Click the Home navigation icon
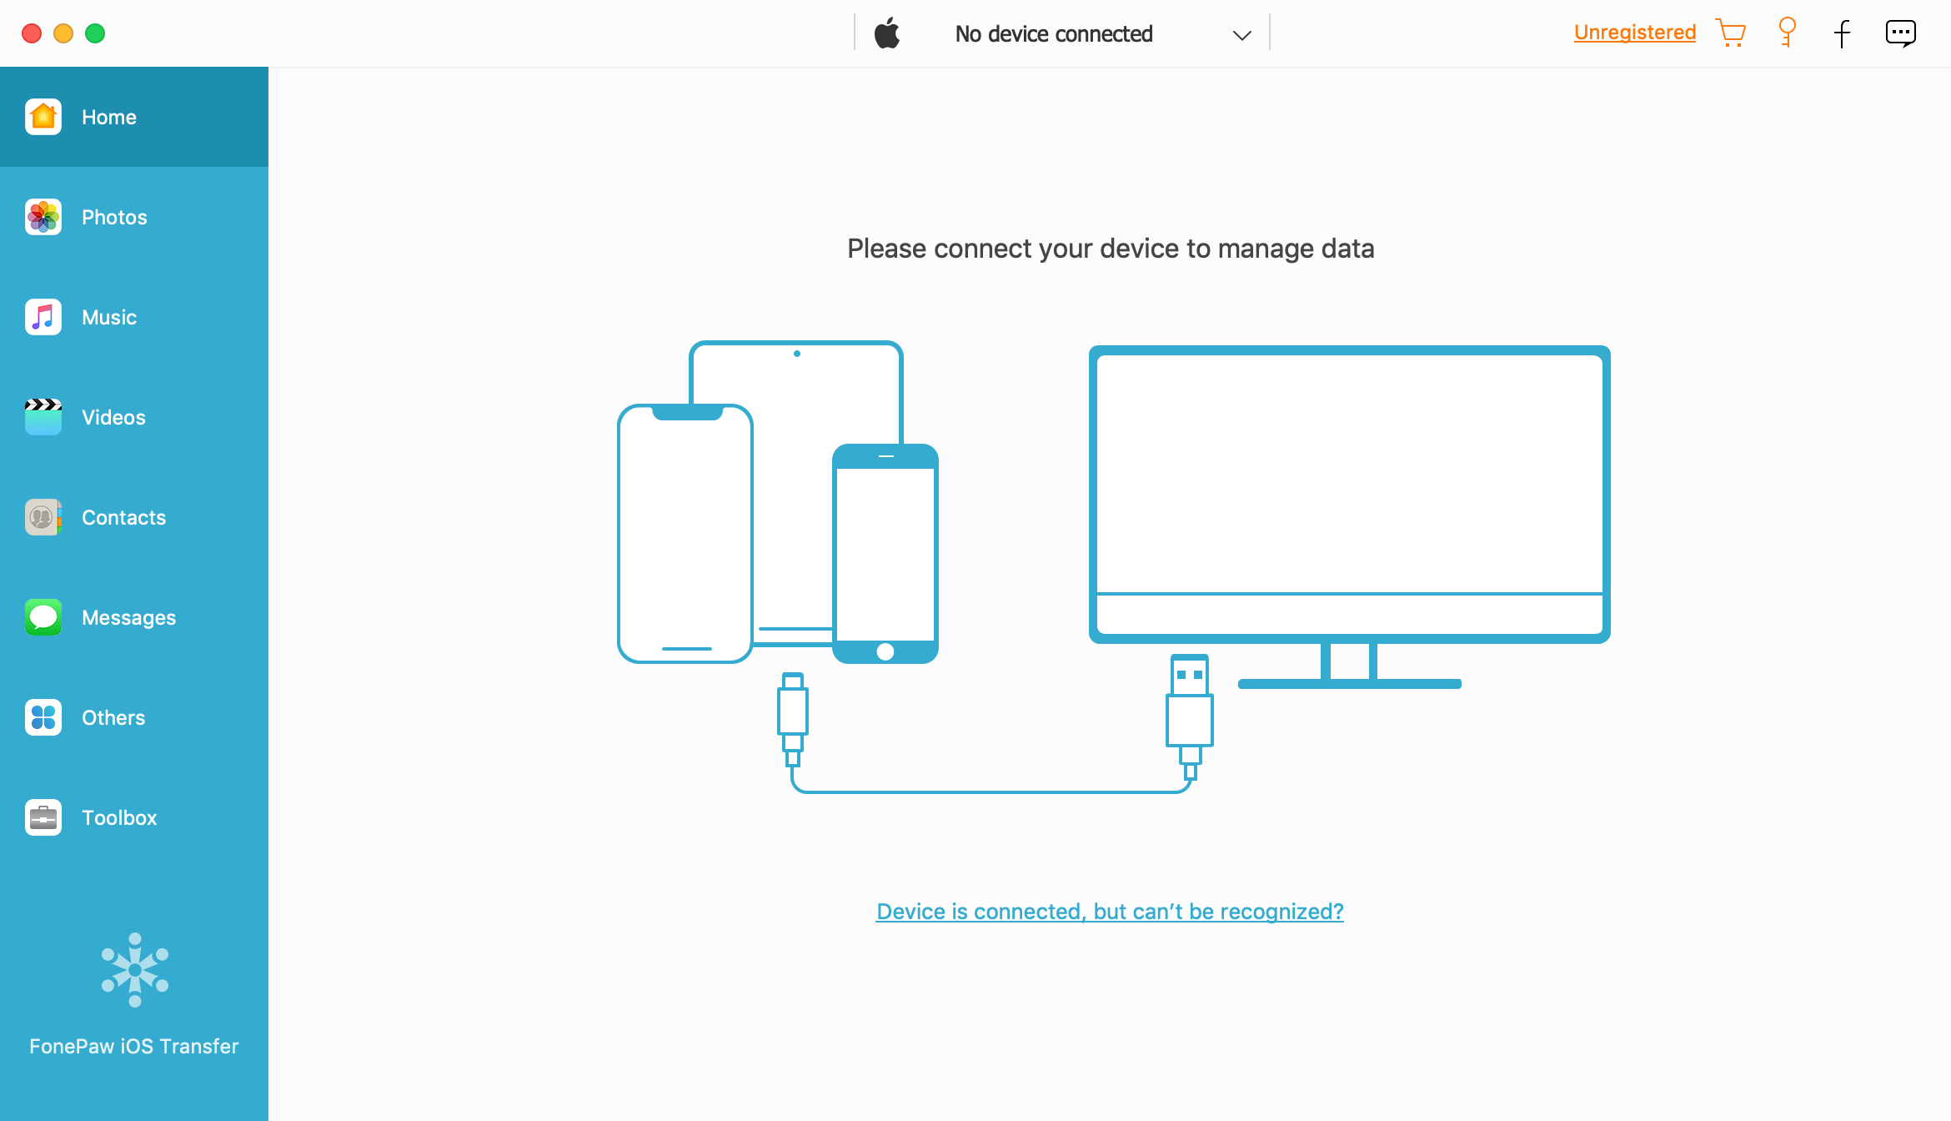The width and height of the screenshot is (1951, 1121). (x=44, y=117)
